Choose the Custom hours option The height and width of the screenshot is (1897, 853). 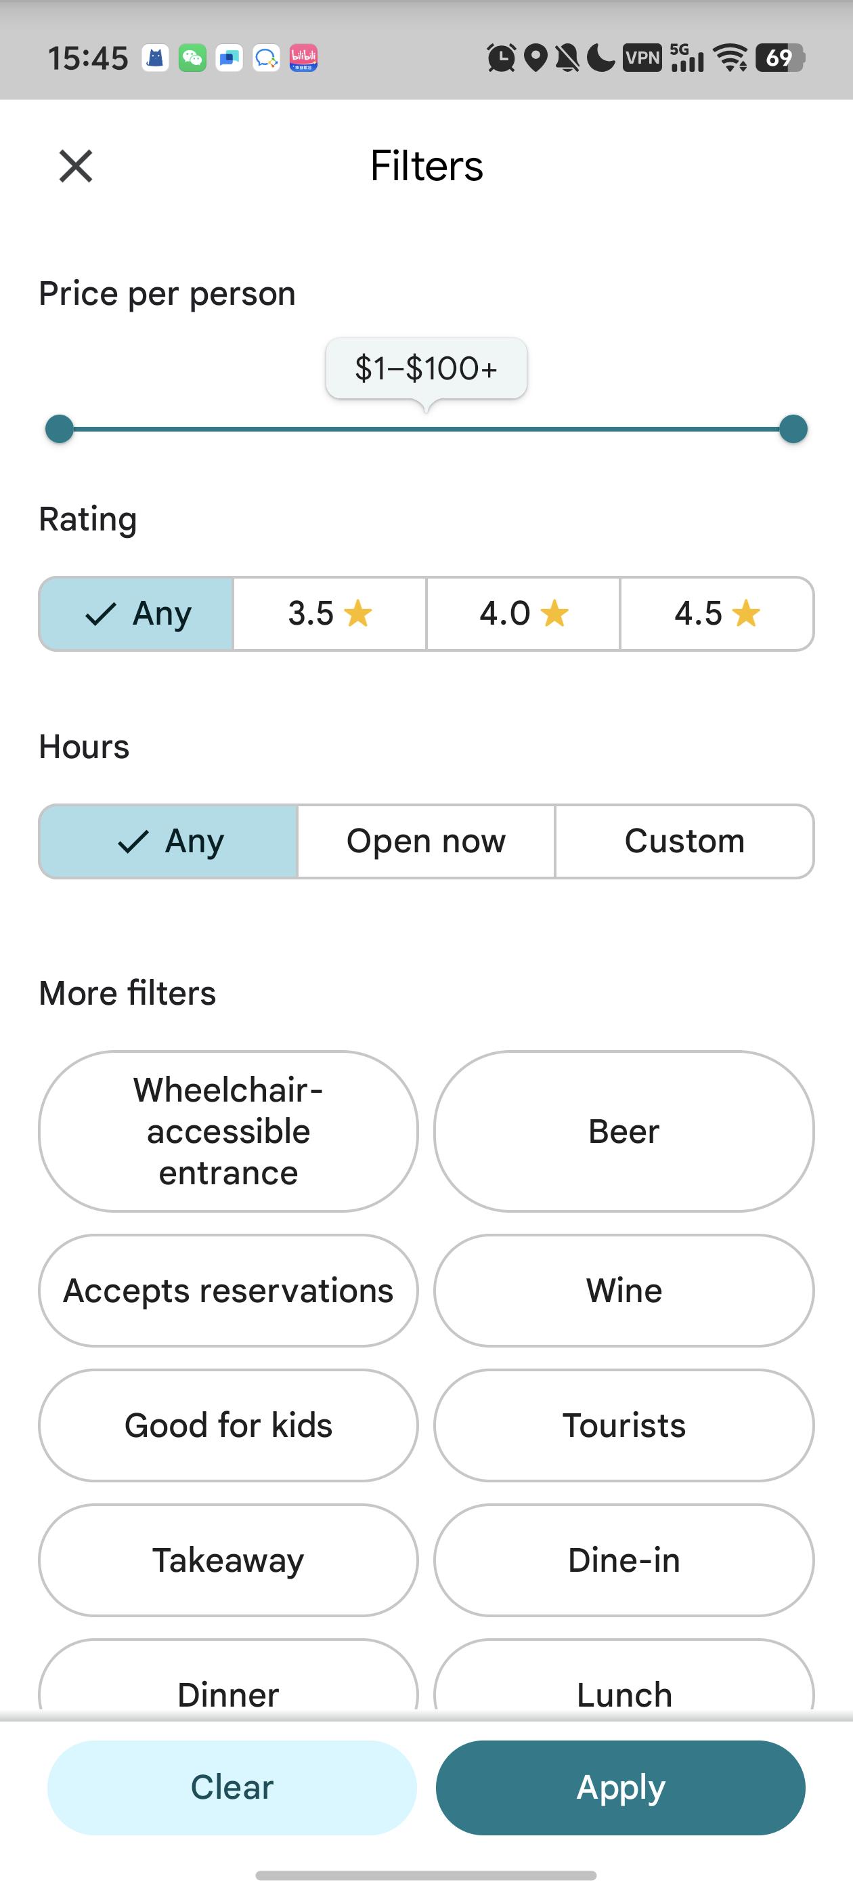pos(684,841)
